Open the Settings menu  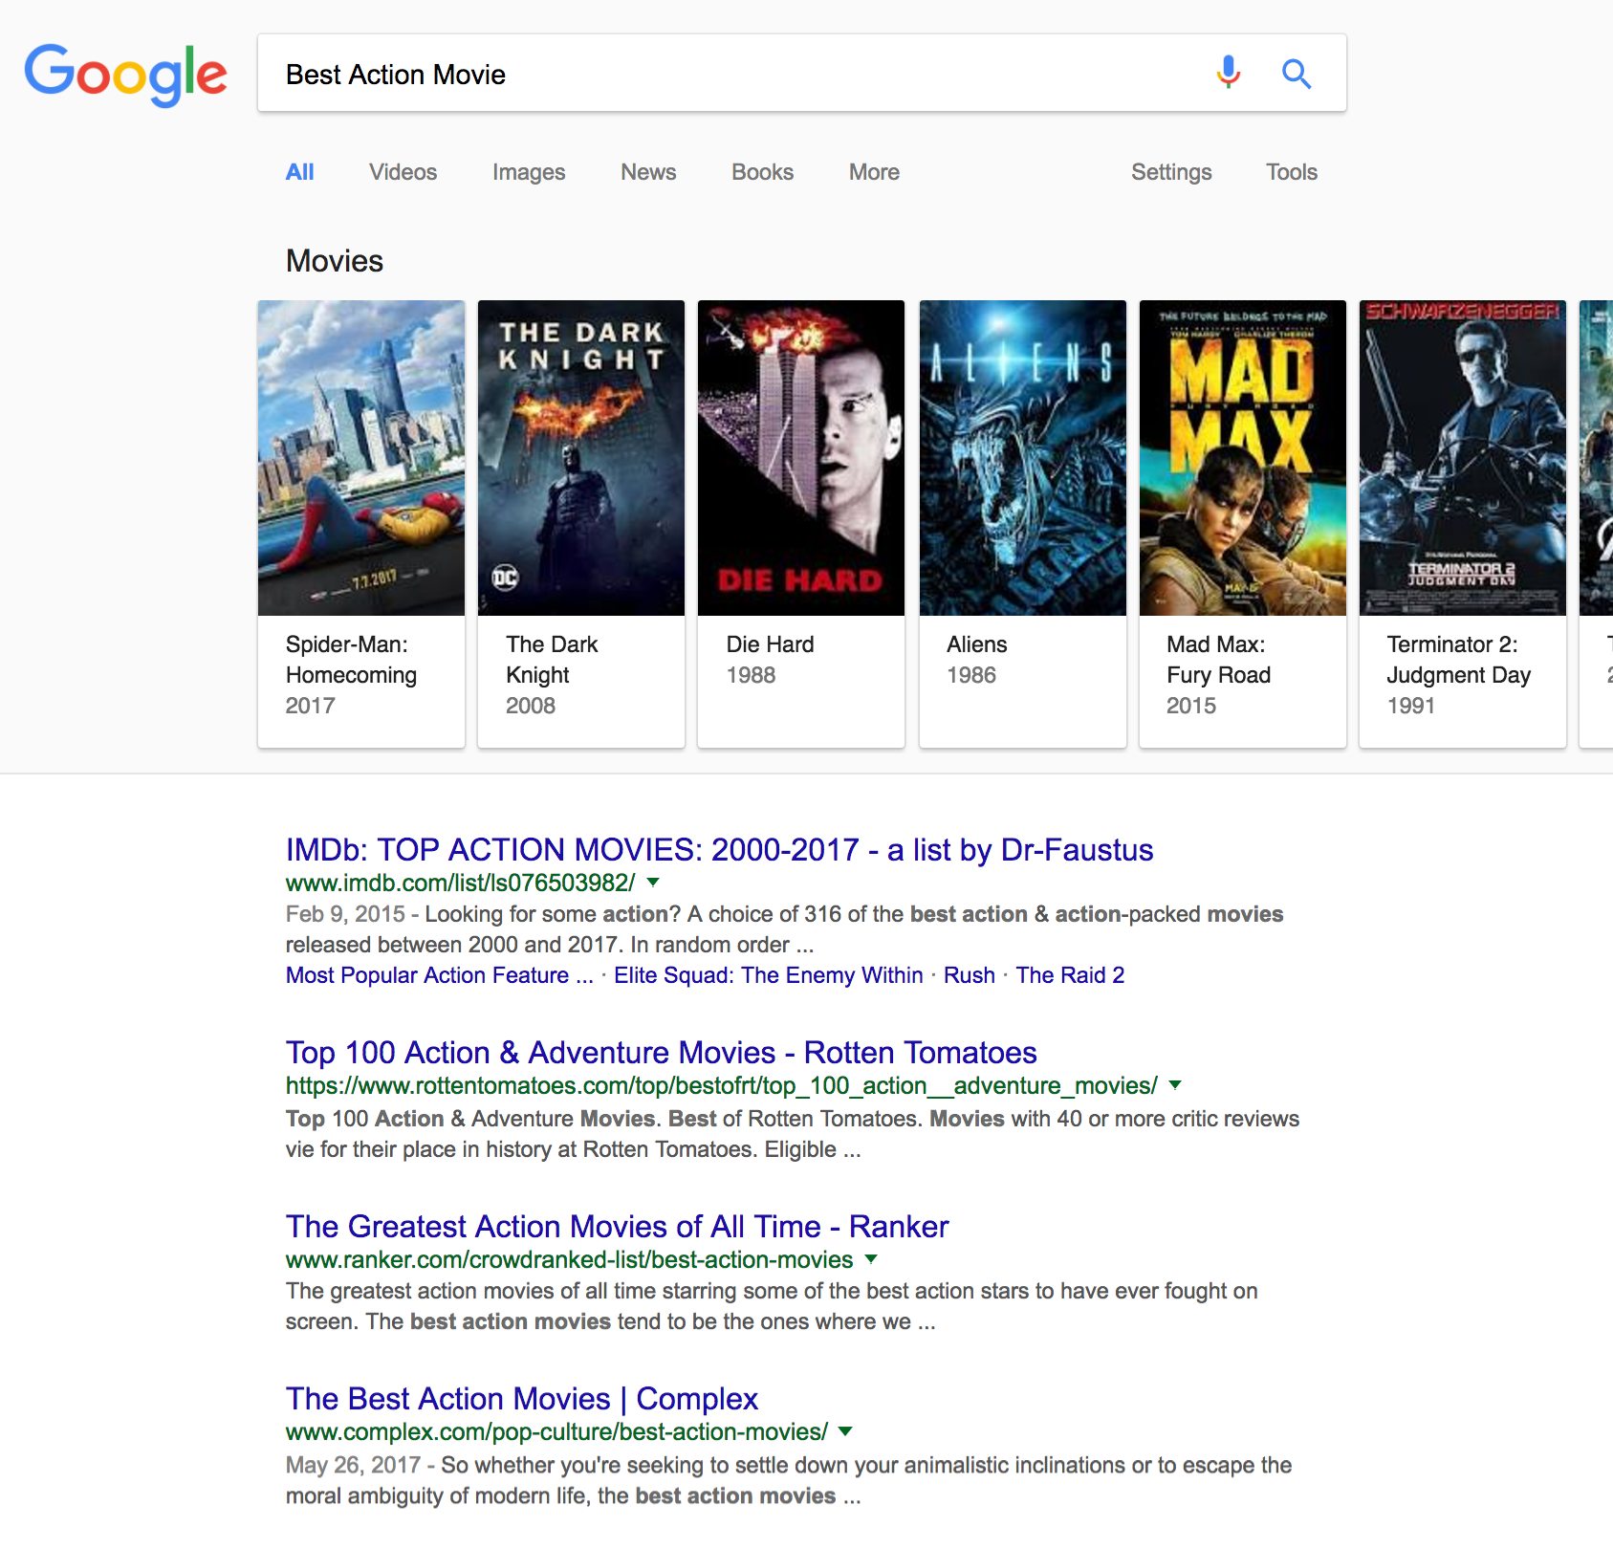pos(1170,172)
